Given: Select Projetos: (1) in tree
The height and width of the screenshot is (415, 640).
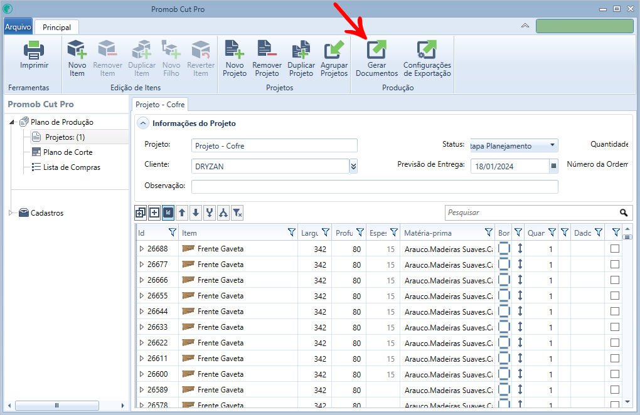Looking at the screenshot, I should [65, 137].
